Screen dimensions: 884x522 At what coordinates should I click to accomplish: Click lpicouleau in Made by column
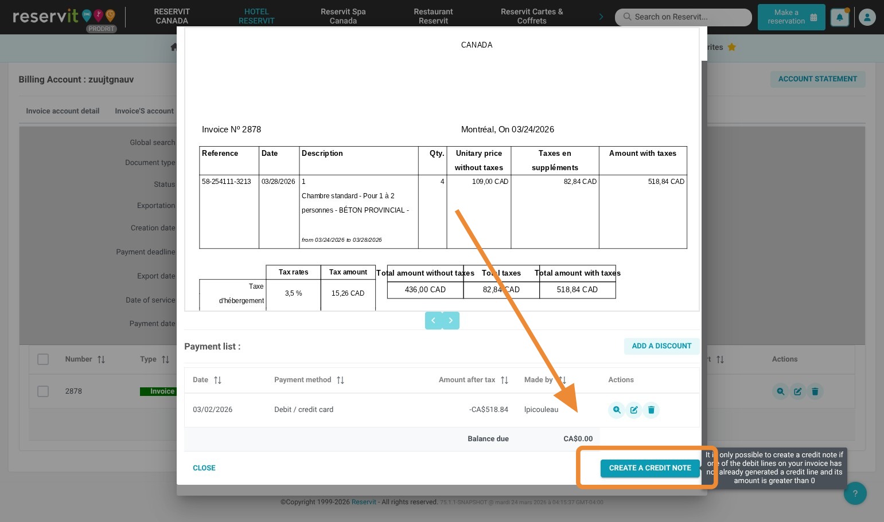pyautogui.click(x=541, y=410)
